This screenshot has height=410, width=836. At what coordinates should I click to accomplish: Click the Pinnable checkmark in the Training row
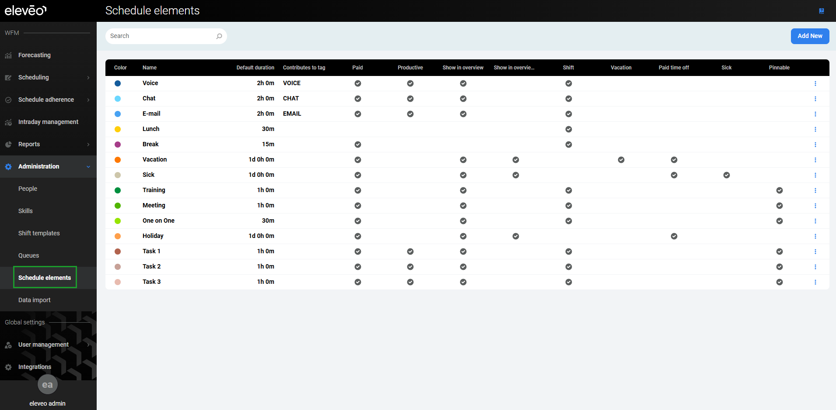(780, 190)
